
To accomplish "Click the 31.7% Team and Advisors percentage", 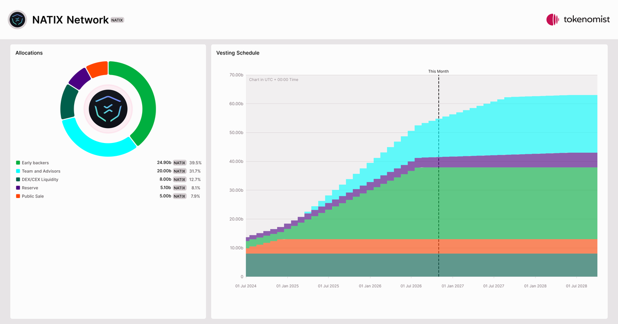I will [195, 171].
